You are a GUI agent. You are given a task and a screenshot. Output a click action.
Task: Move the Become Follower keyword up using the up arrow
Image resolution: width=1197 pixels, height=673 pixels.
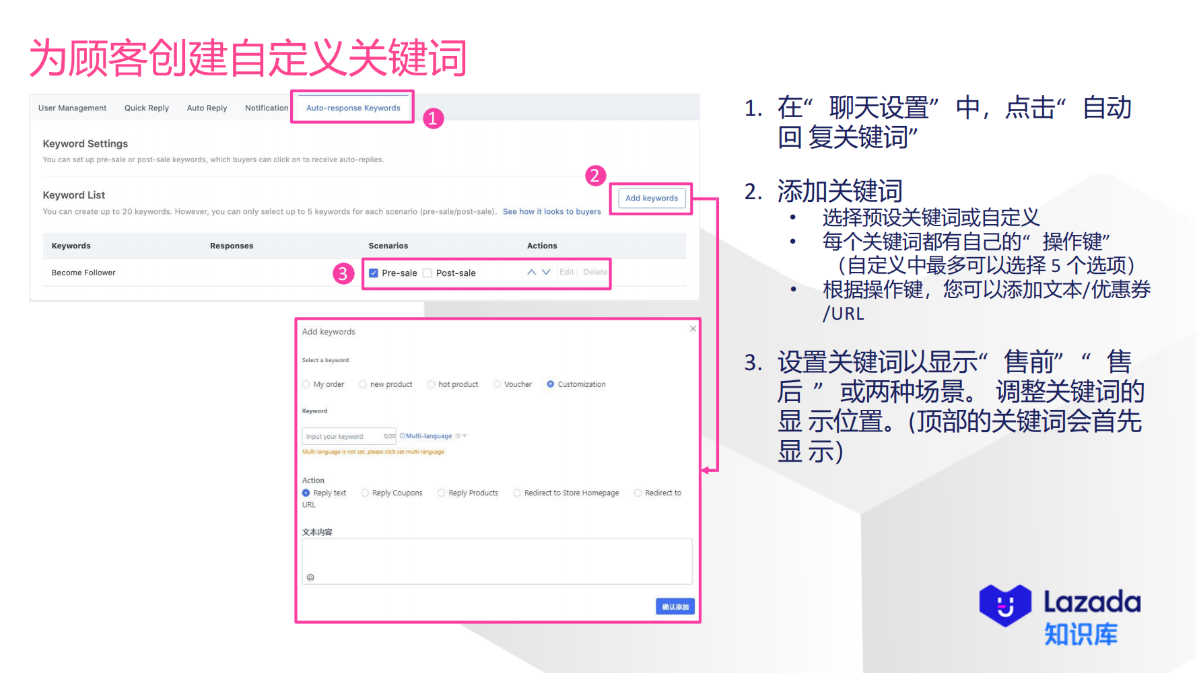(x=531, y=272)
